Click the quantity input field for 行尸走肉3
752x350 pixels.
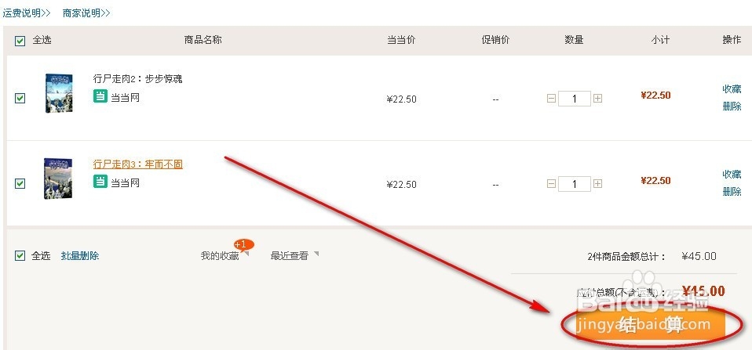click(574, 183)
